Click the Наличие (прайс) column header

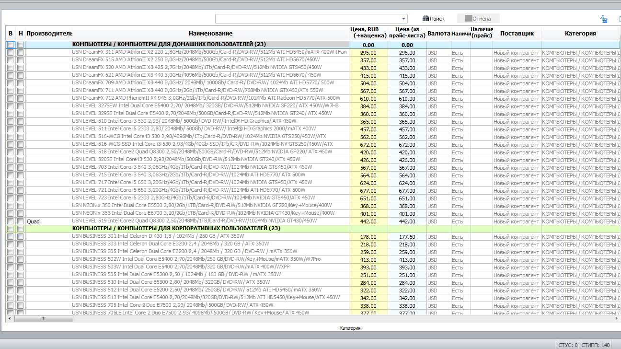click(482, 33)
